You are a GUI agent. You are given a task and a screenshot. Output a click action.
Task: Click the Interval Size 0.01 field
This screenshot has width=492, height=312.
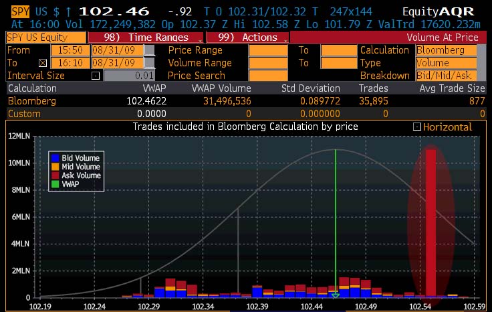tap(129, 76)
